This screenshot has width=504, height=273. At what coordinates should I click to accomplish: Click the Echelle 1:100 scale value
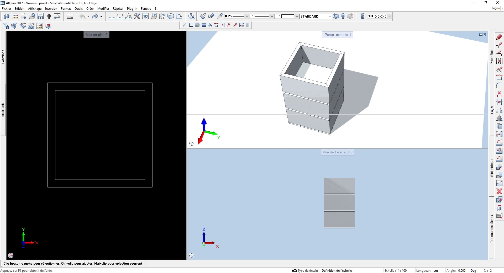pyautogui.click(x=402, y=270)
